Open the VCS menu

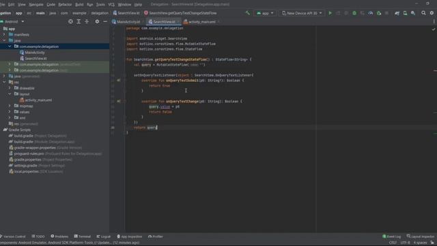click(x=111, y=4)
